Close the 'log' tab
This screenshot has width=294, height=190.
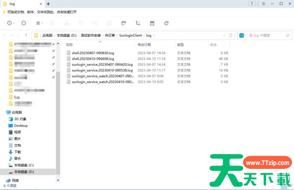tap(41, 4)
